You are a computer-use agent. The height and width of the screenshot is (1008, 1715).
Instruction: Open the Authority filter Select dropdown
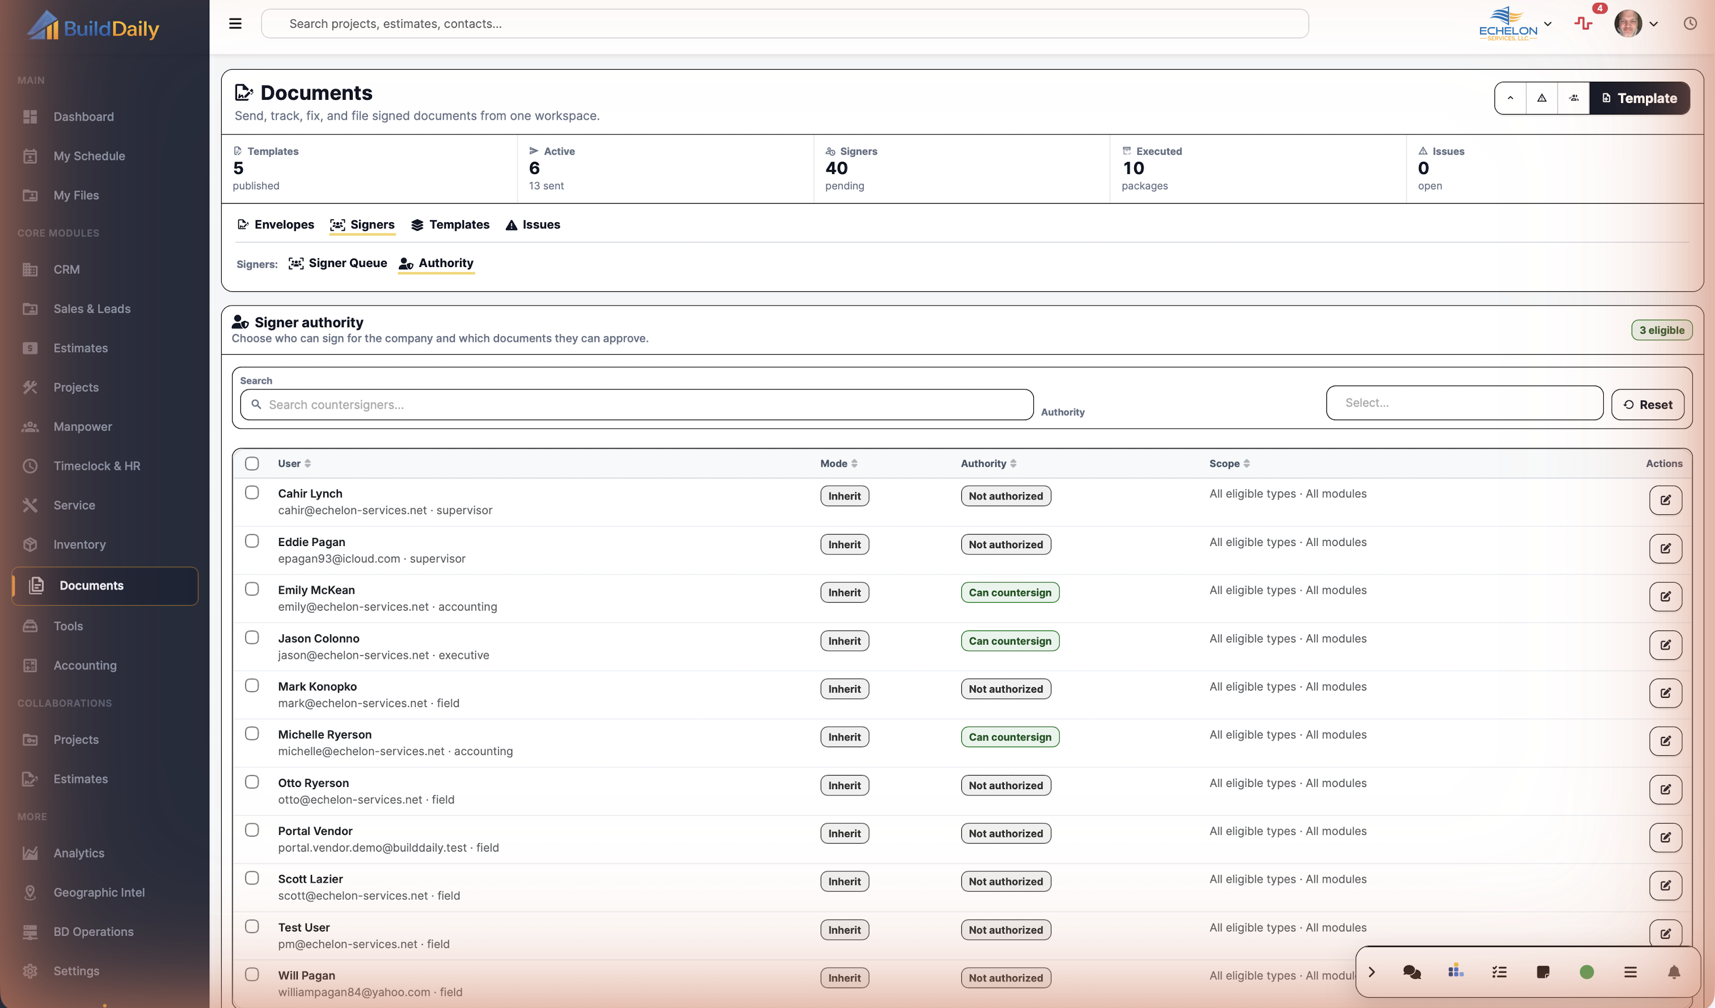[1464, 403]
